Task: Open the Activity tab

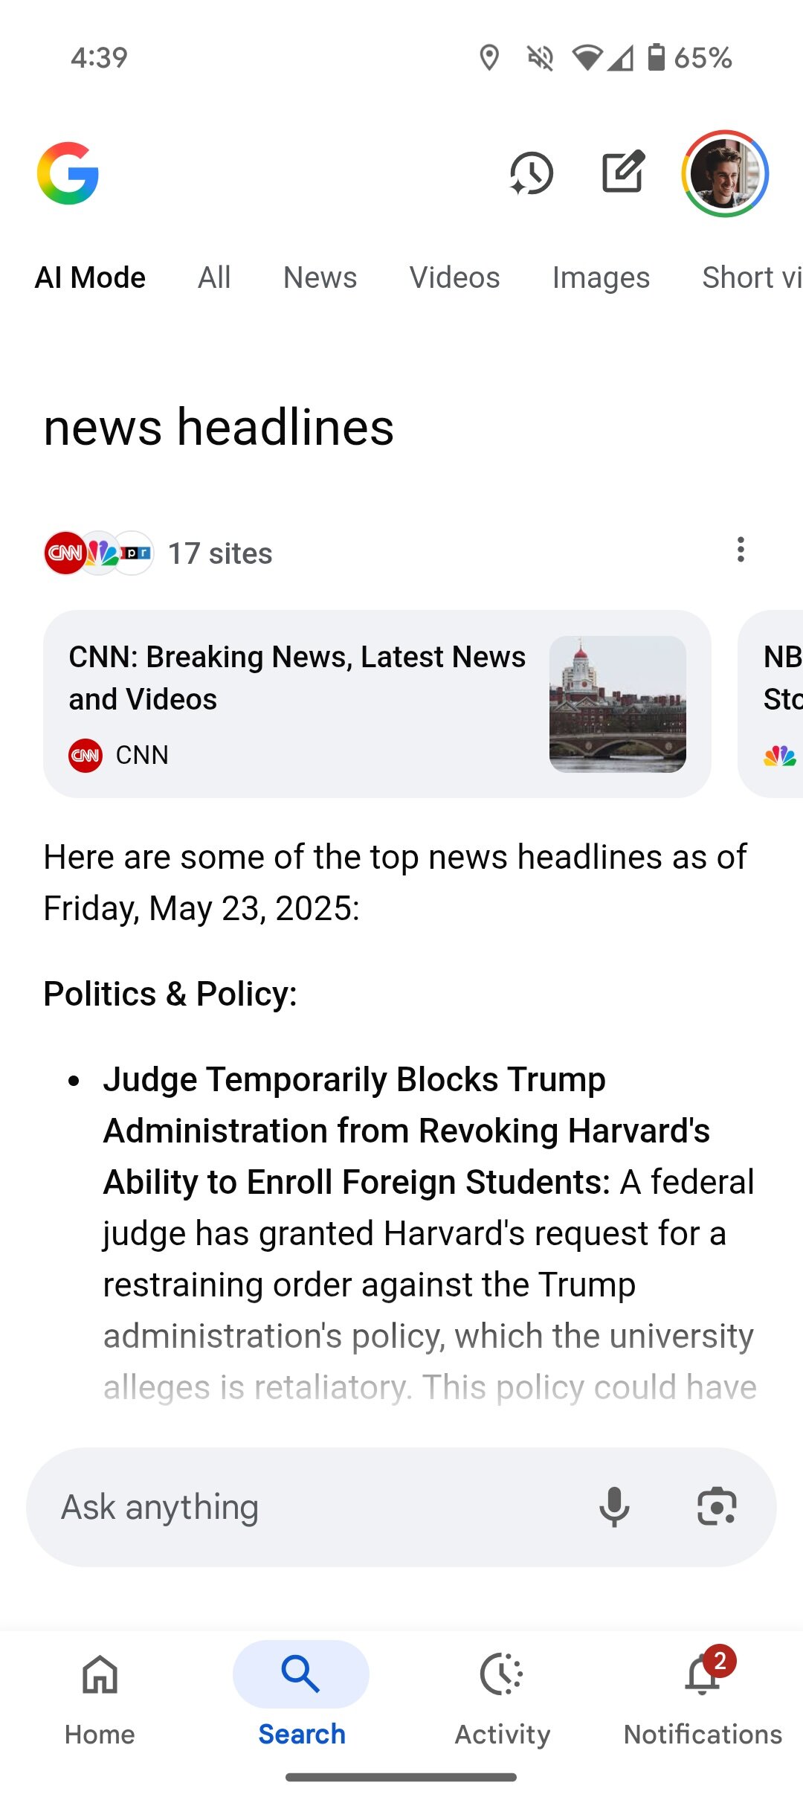Action: click(503, 1696)
